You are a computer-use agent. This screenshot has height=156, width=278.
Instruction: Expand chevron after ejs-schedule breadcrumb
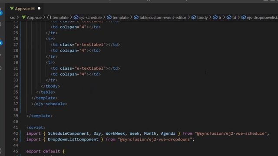click(x=104, y=17)
